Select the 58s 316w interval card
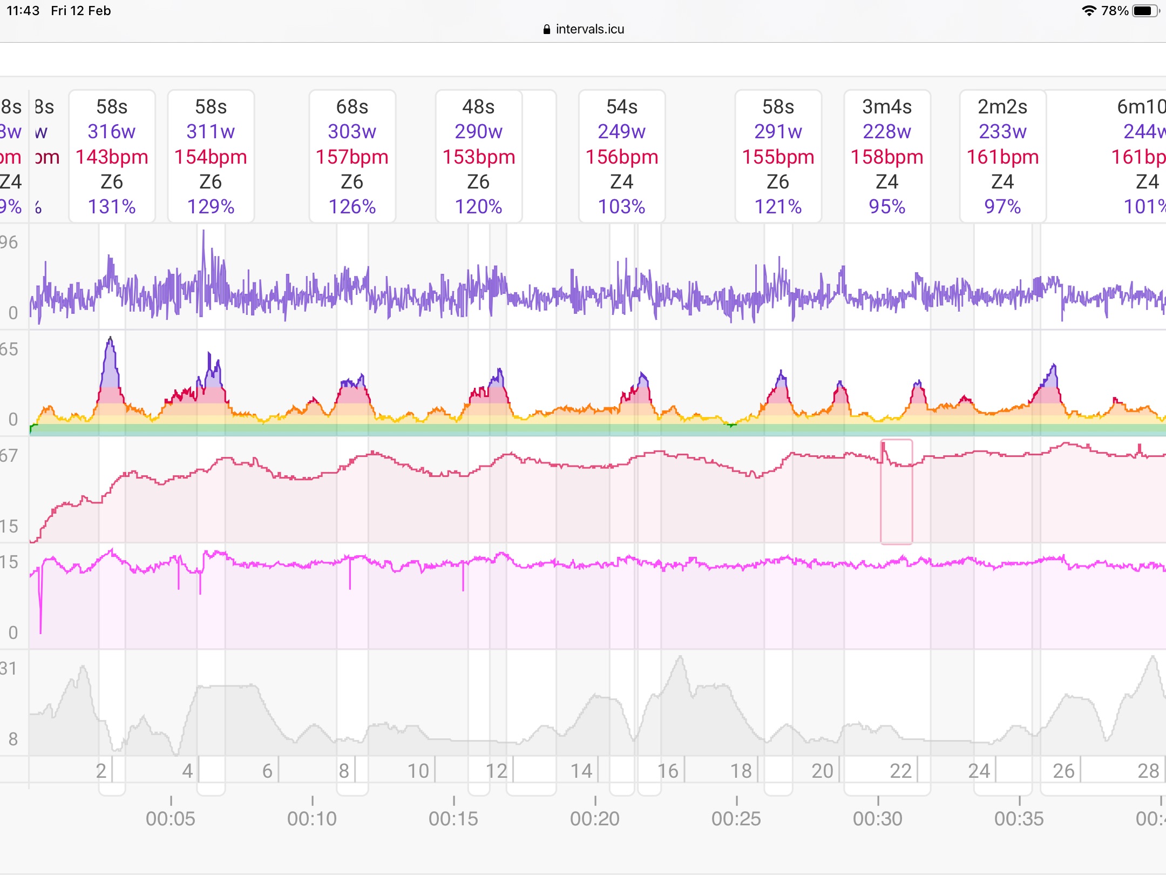1166x875 pixels. coord(112,156)
